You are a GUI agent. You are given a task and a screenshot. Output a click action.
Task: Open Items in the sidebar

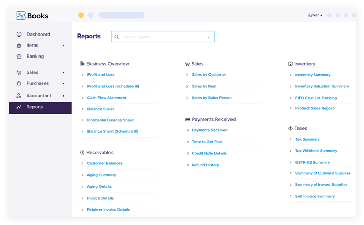(32, 45)
